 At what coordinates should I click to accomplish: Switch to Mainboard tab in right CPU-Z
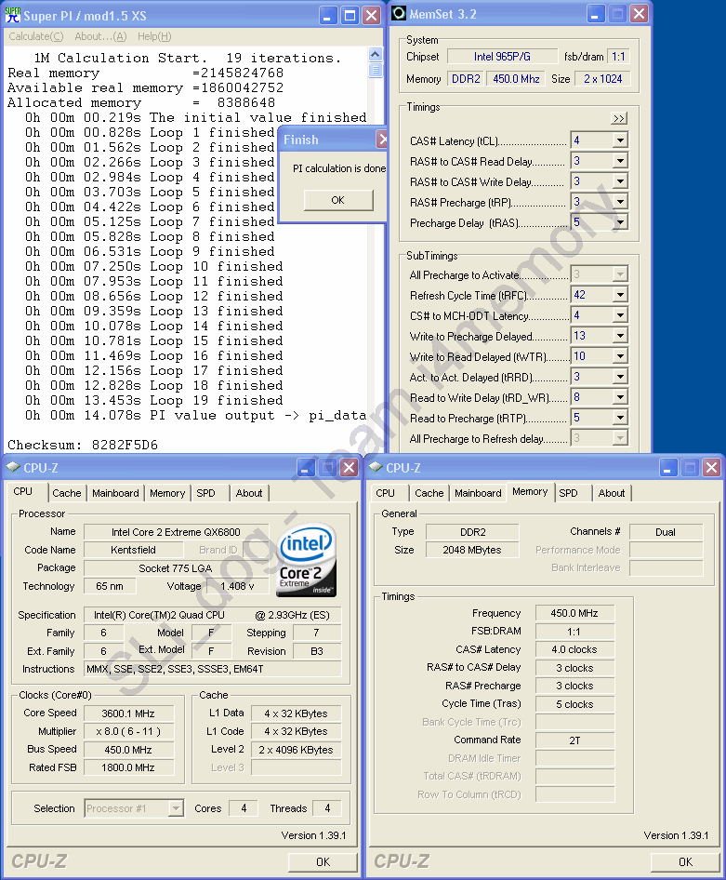point(478,493)
